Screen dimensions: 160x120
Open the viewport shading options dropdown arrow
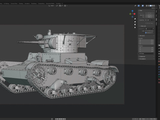pos(156,6)
